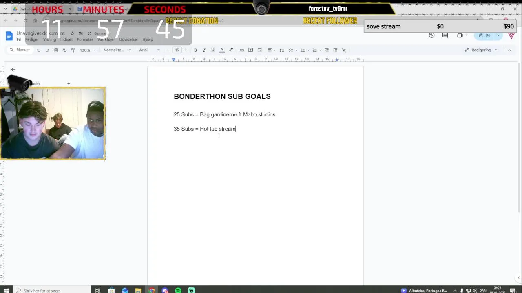Clear text formatting
The height and width of the screenshot is (293, 522).
click(344, 50)
